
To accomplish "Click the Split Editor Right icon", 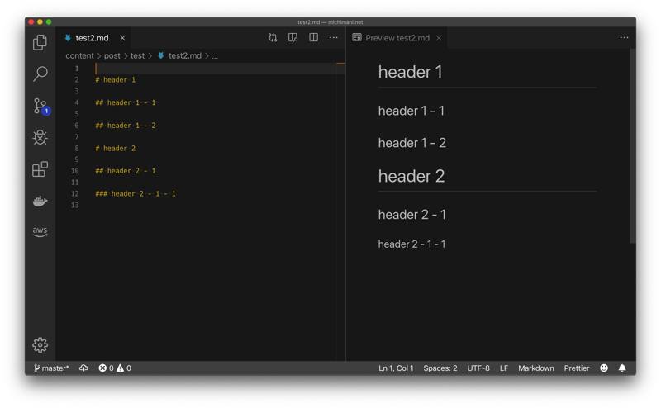I will pyautogui.click(x=313, y=37).
